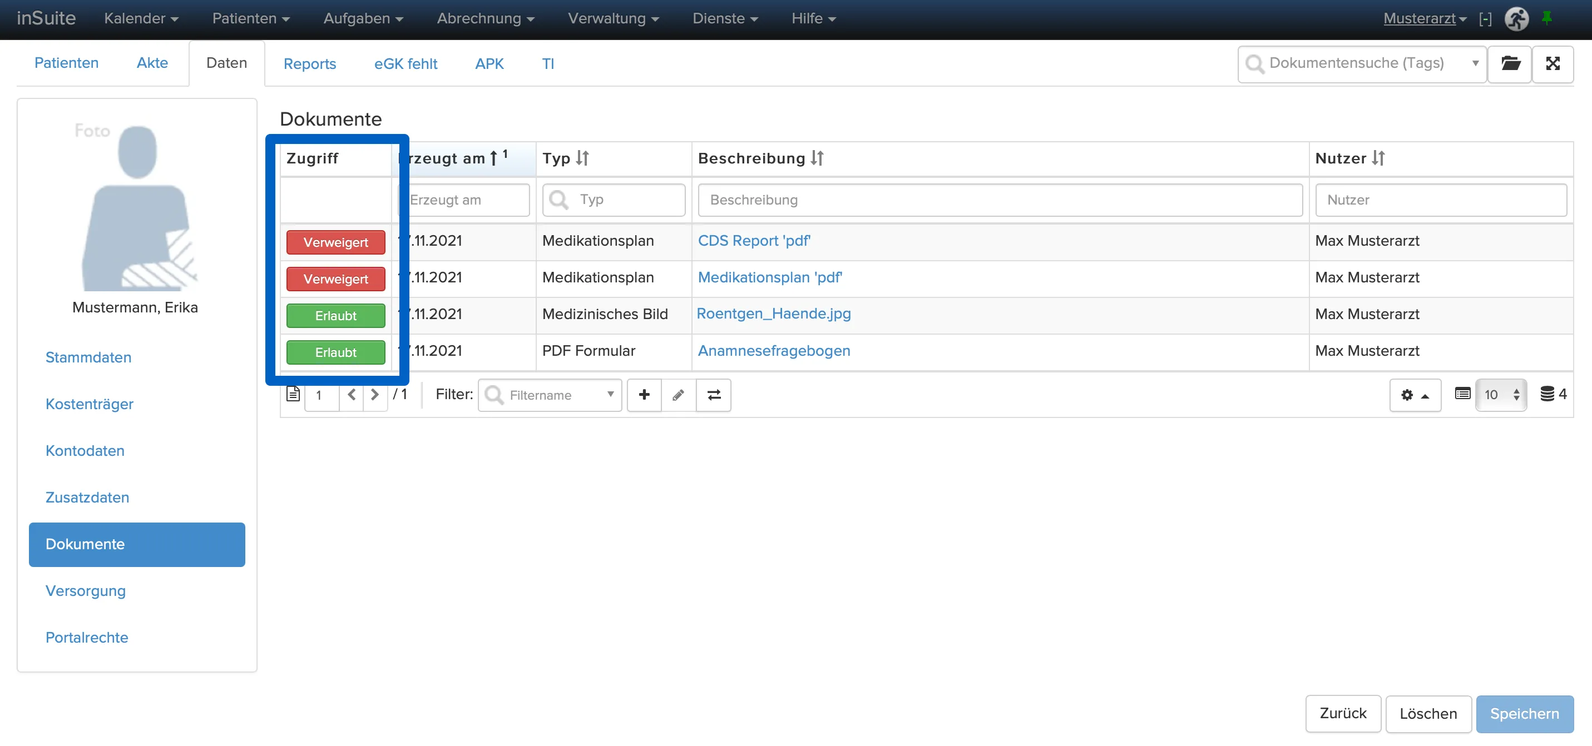Open the Roentgen_Haende.jpg document link
Screen dimensions: 1592x746
[773, 314]
